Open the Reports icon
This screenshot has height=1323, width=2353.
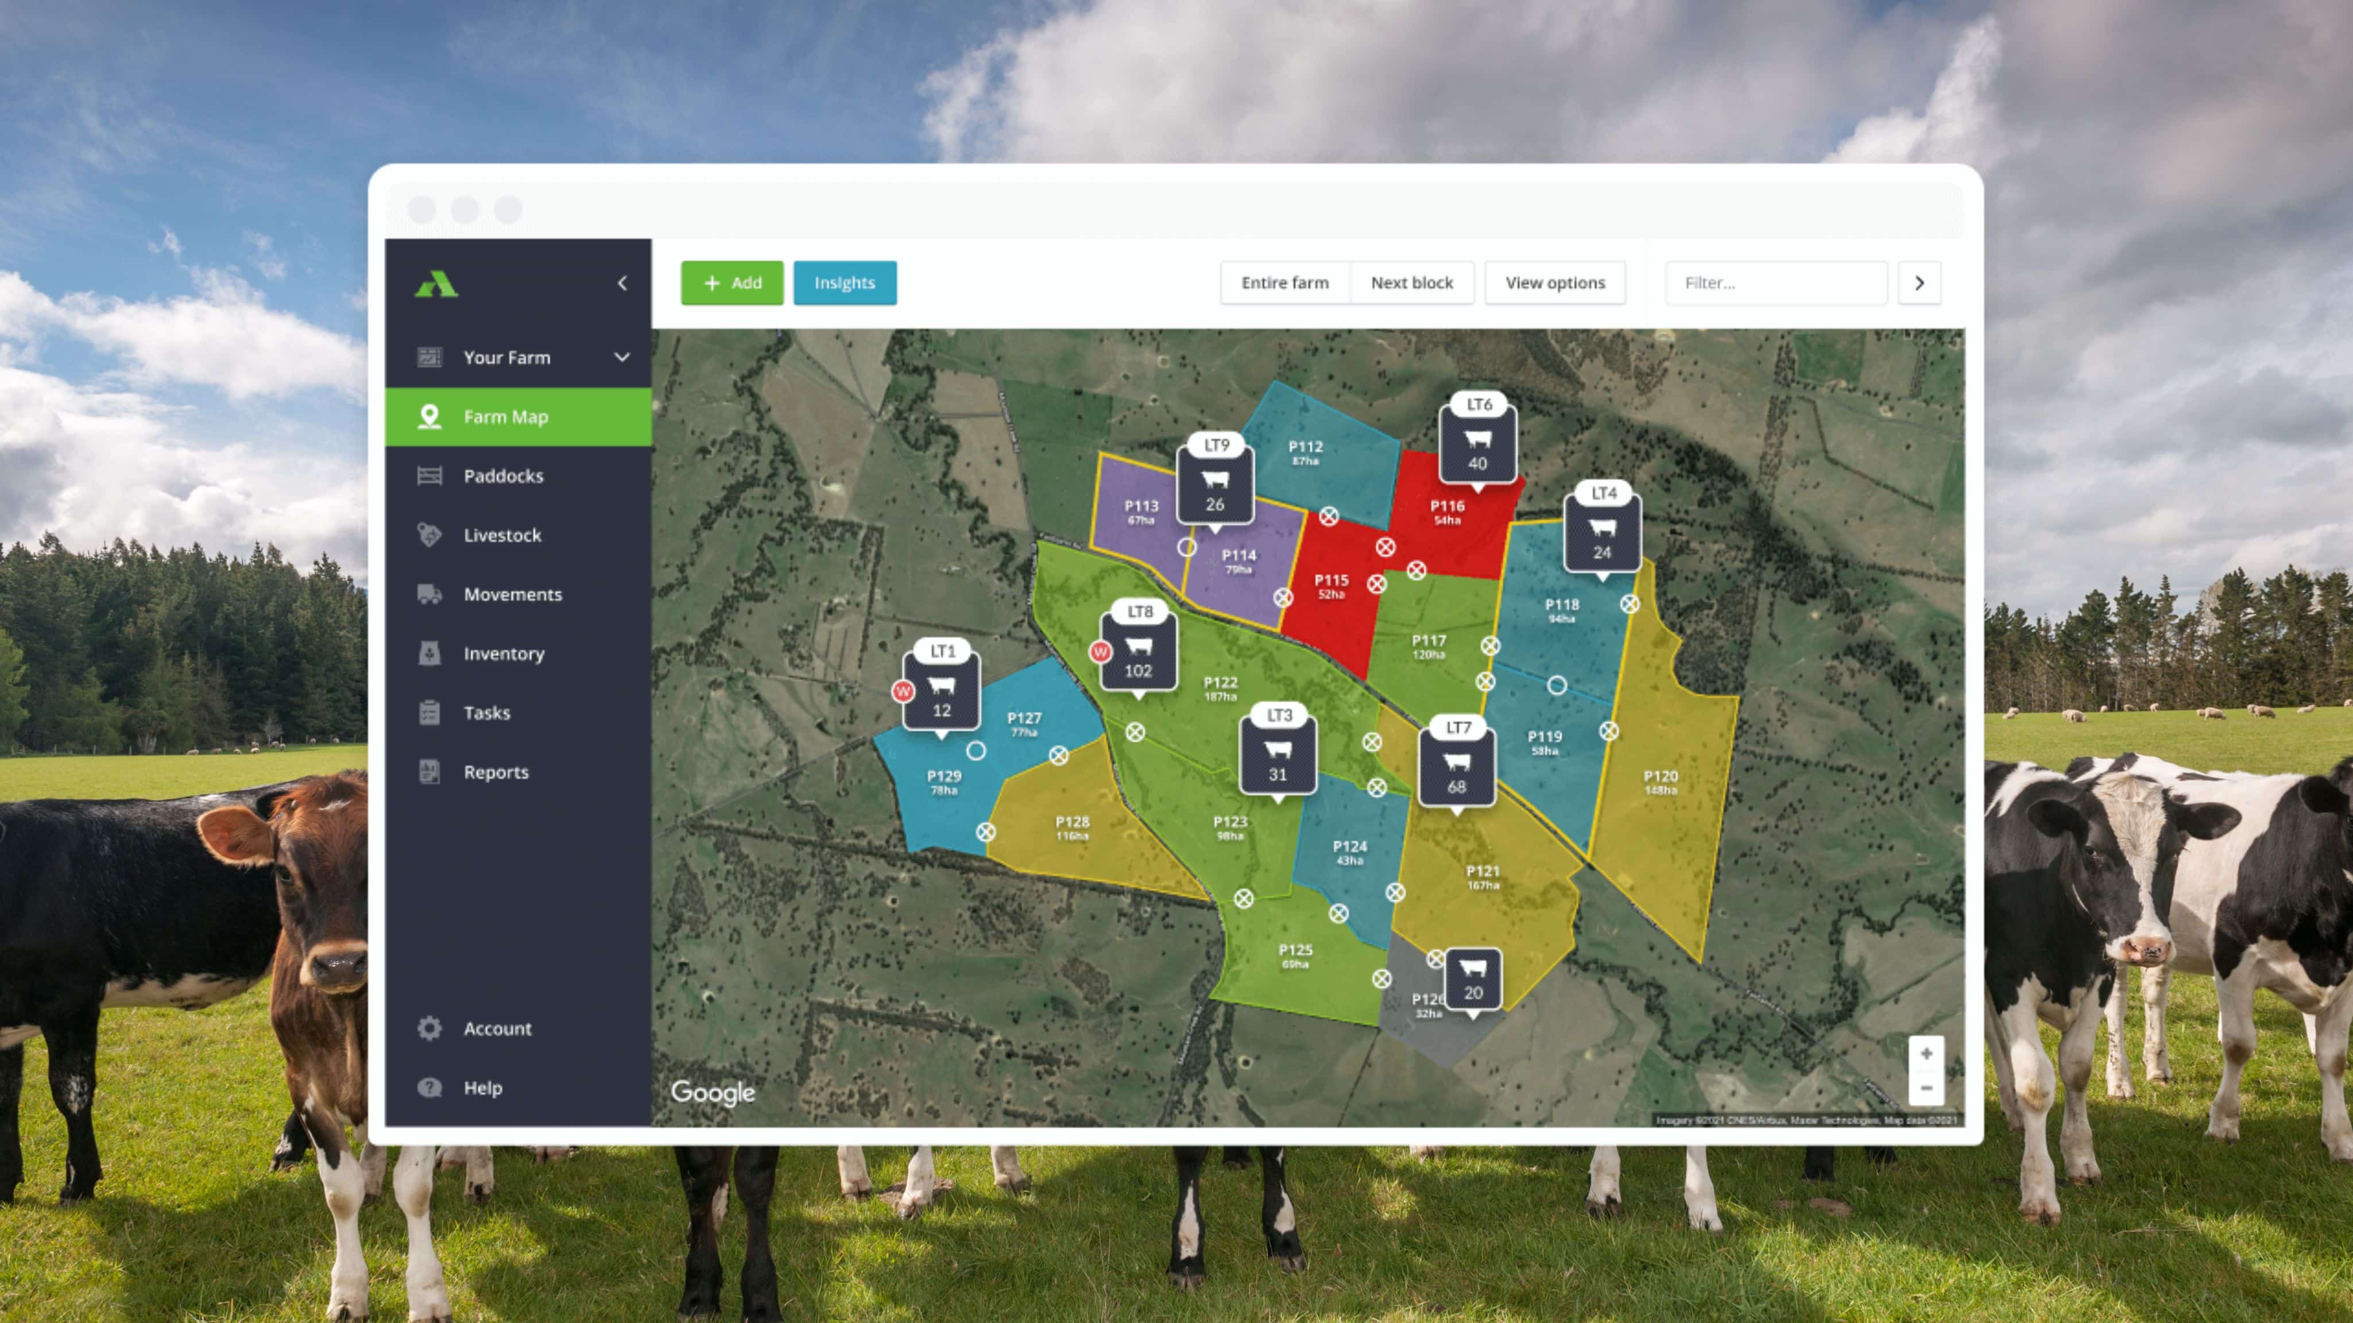click(x=429, y=772)
